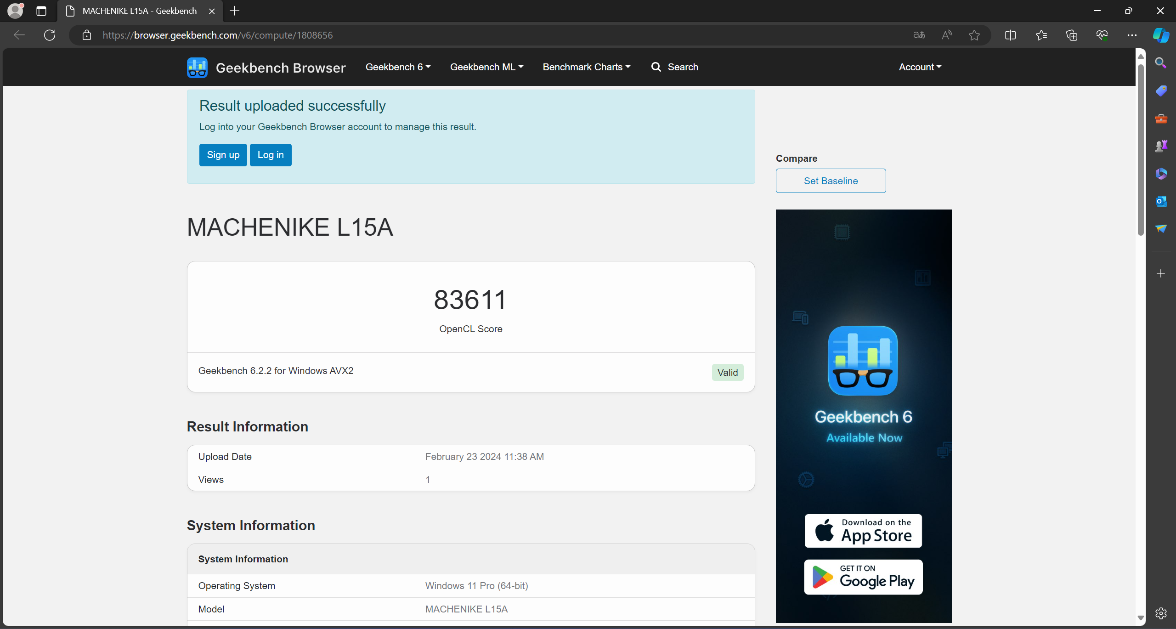Click the magnifier icon beside Search
The width and height of the screenshot is (1176, 629).
click(656, 67)
